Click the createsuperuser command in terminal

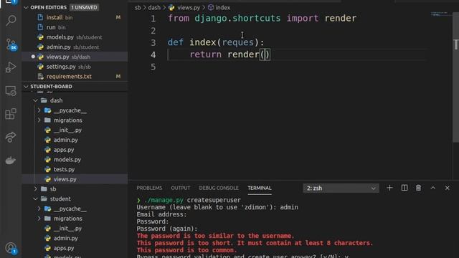pos(214,200)
